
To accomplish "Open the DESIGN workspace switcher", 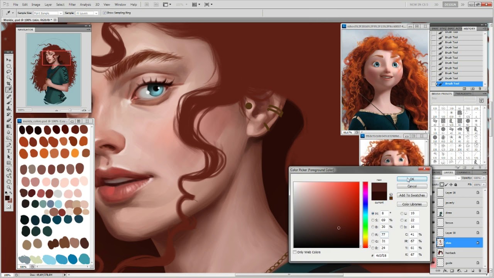I will (x=450, y=4).
